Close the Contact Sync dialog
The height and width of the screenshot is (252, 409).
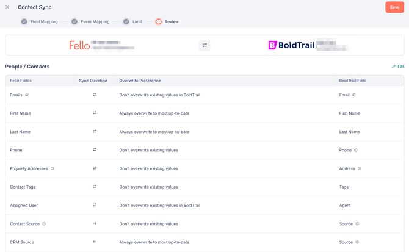[x=8, y=7]
